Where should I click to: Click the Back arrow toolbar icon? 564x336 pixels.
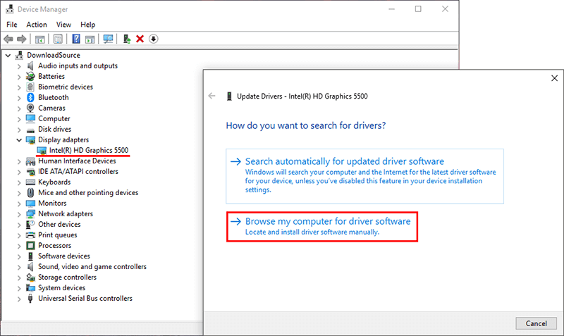point(8,39)
